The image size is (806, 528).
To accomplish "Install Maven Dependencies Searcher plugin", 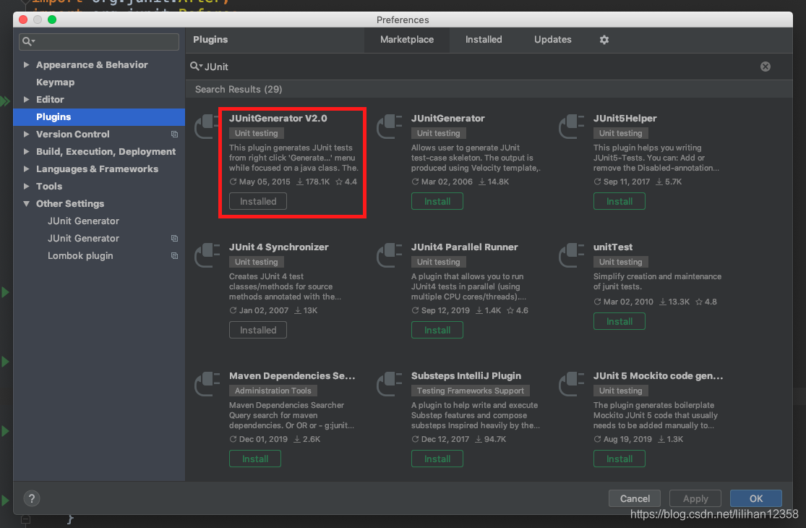I will point(255,459).
